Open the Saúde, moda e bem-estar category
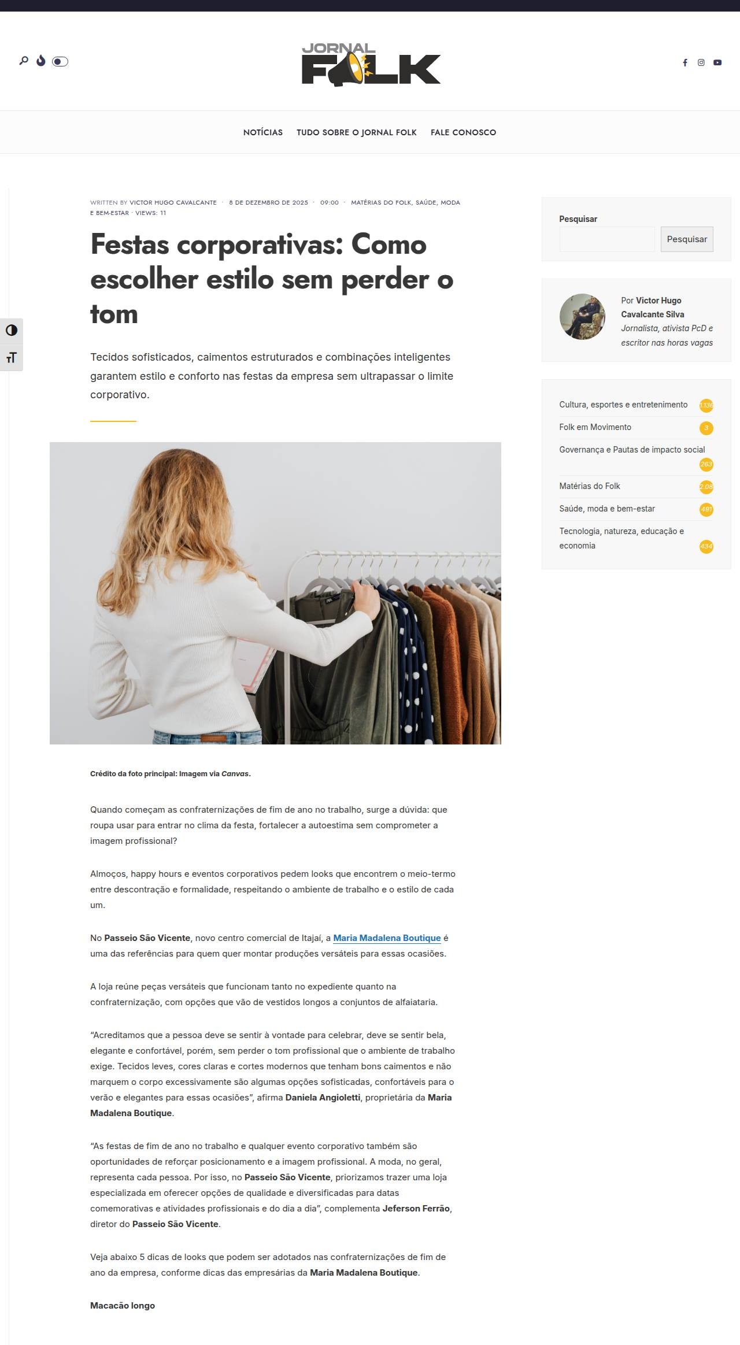 pyautogui.click(x=607, y=509)
